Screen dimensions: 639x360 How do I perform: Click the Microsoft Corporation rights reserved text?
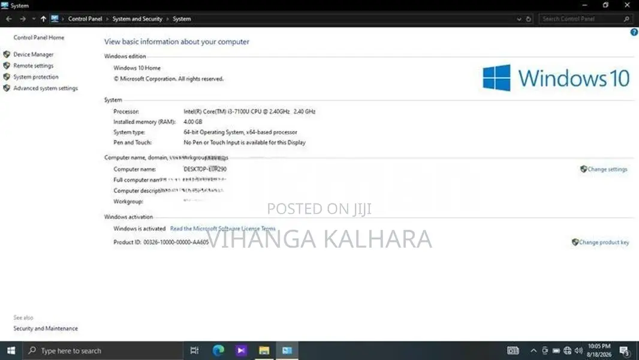click(168, 79)
